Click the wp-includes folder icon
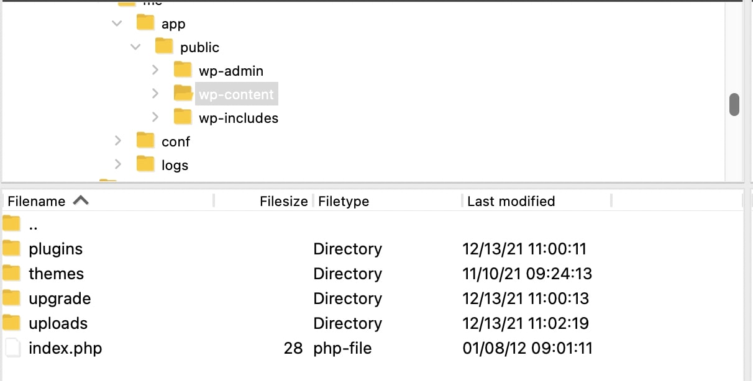 183,117
